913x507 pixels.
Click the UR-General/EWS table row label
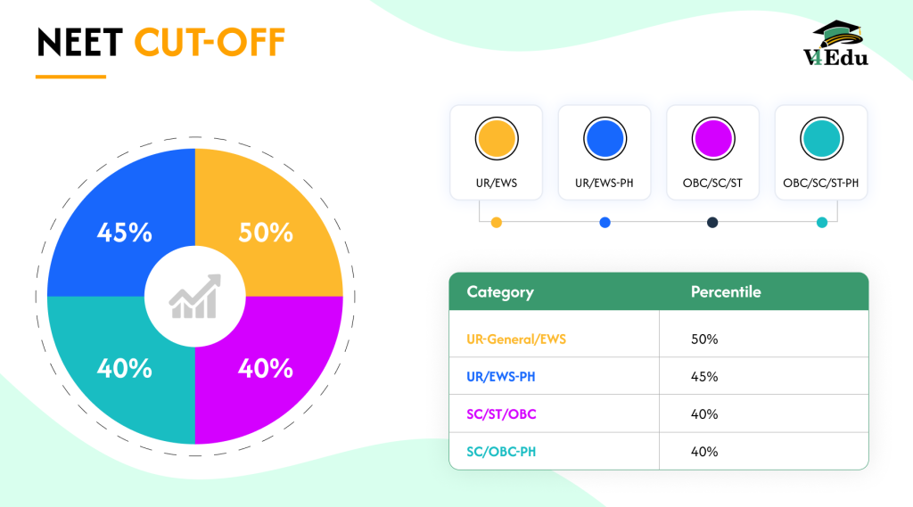click(516, 339)
